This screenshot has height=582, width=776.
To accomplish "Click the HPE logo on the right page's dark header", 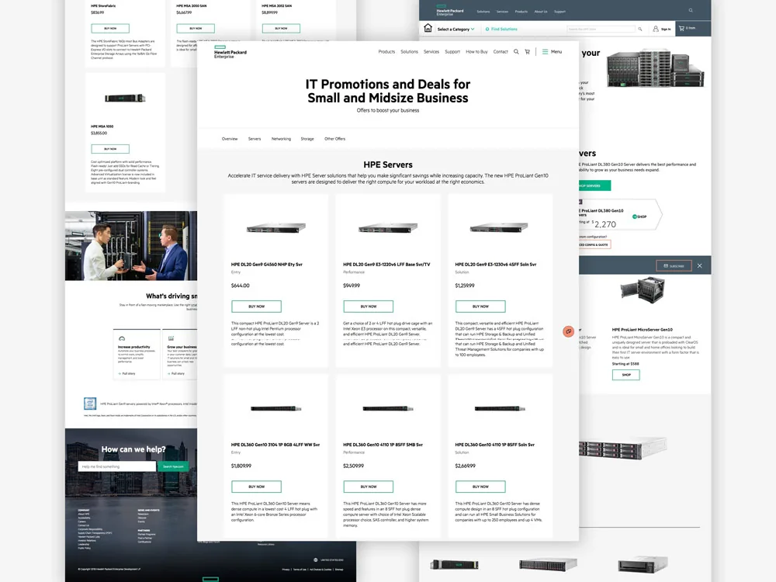I will point(449,11).
